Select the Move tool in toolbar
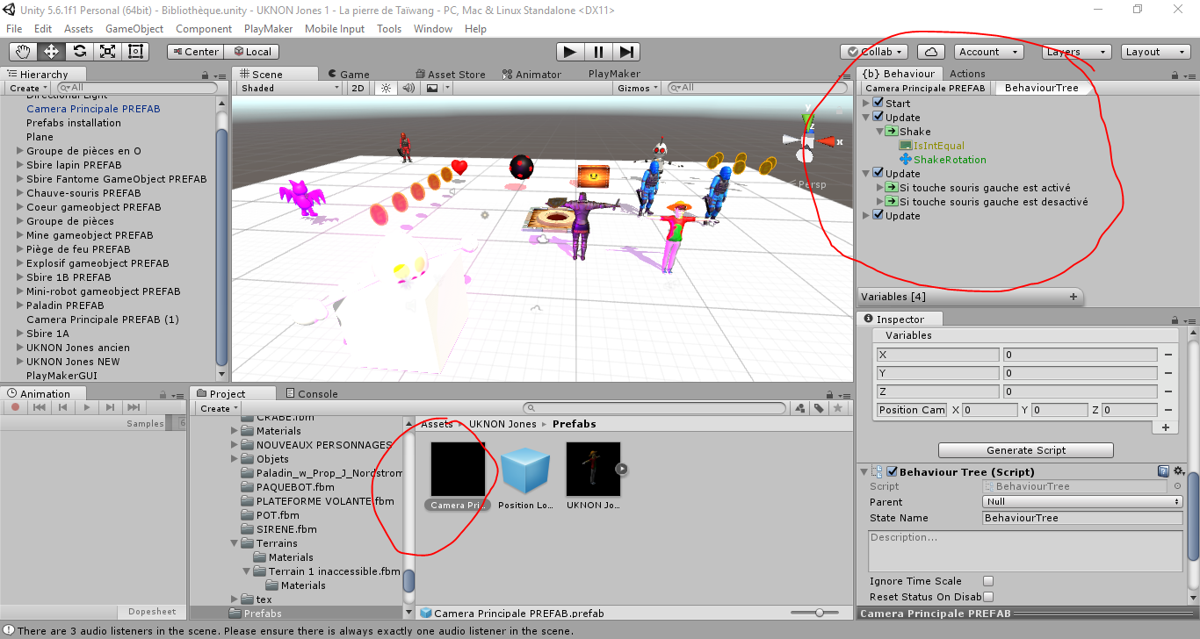The height and width of the screenshot is (639, 1200). (x=51, y=52)
